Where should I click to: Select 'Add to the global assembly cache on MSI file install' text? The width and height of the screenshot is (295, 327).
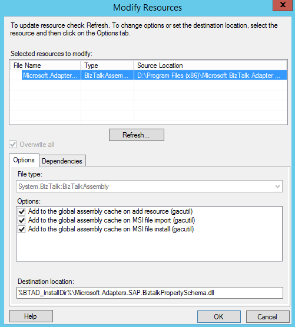click(111, 229)
